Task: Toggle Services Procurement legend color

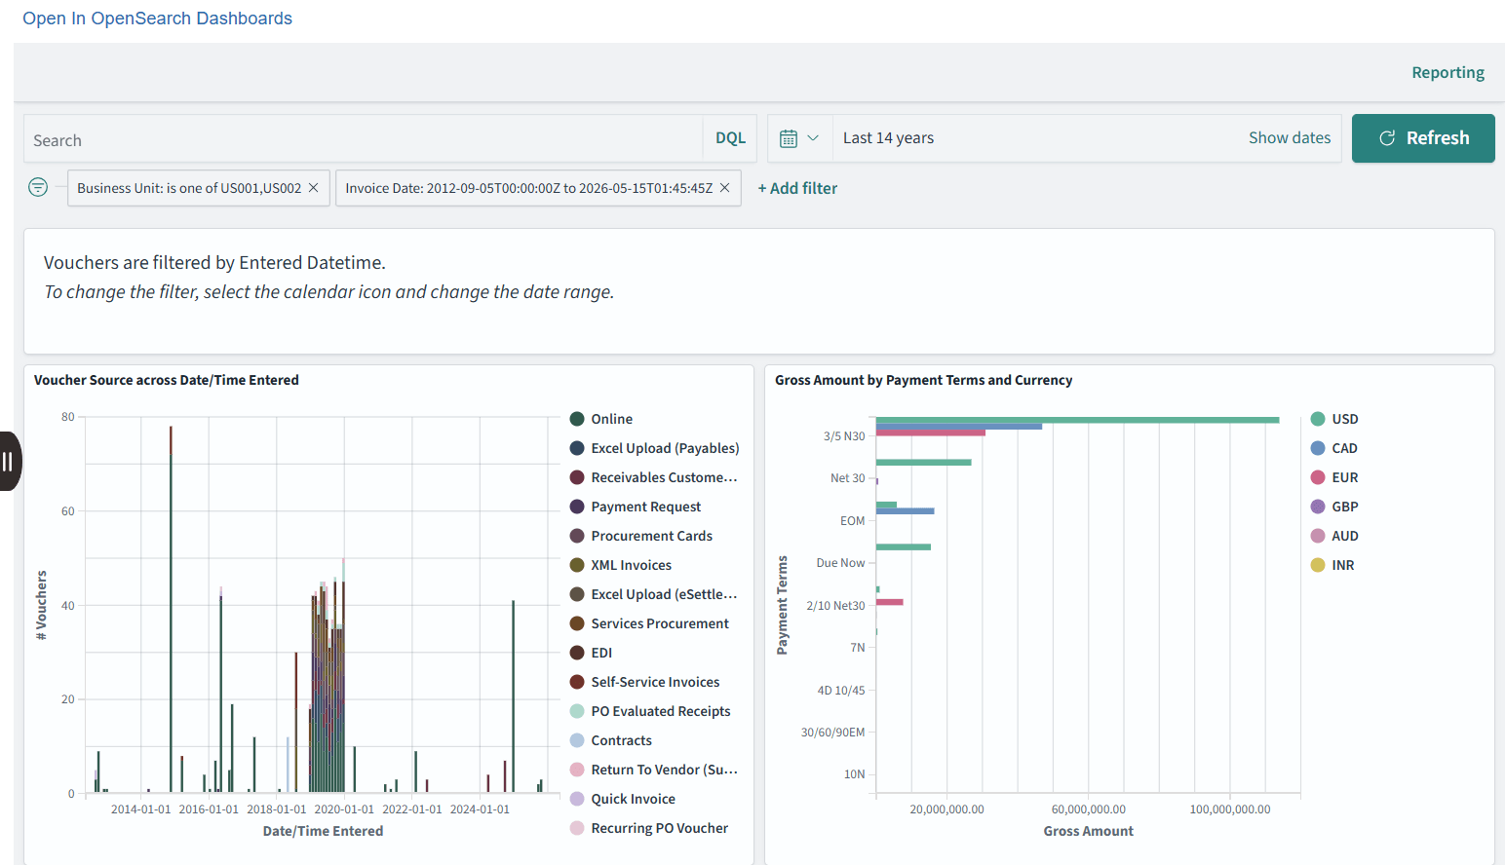Action: (577, 623)
